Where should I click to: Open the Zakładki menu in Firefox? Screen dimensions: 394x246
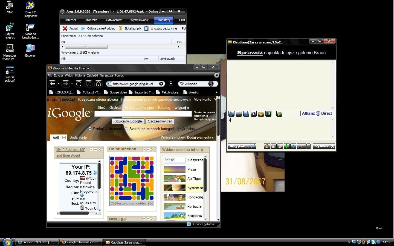tap(92, 75)
